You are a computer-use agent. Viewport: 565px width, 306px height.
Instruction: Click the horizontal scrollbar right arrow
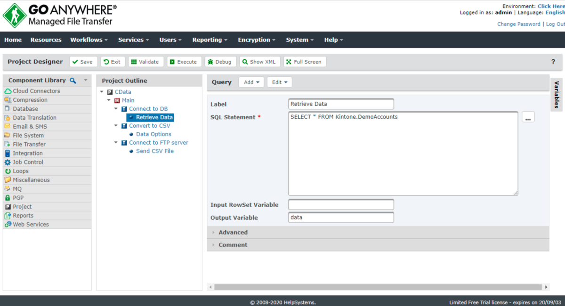546,287
